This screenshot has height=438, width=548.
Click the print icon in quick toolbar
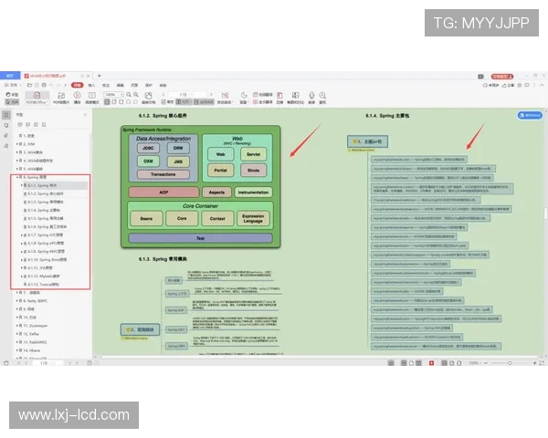point(44,85)
